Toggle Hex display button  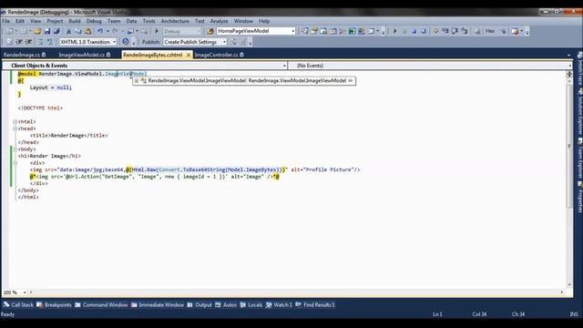point(490,31)
